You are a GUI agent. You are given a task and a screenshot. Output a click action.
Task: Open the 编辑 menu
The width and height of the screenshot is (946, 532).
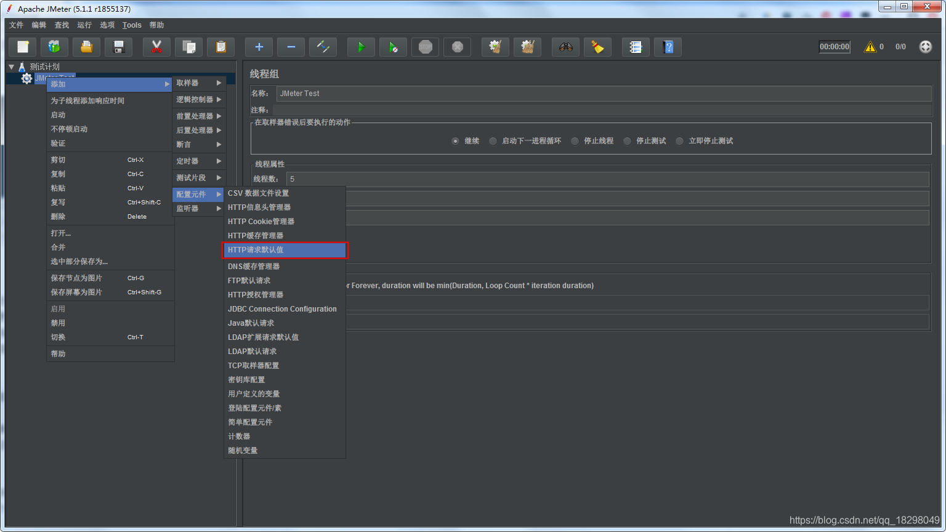[39, 25]
